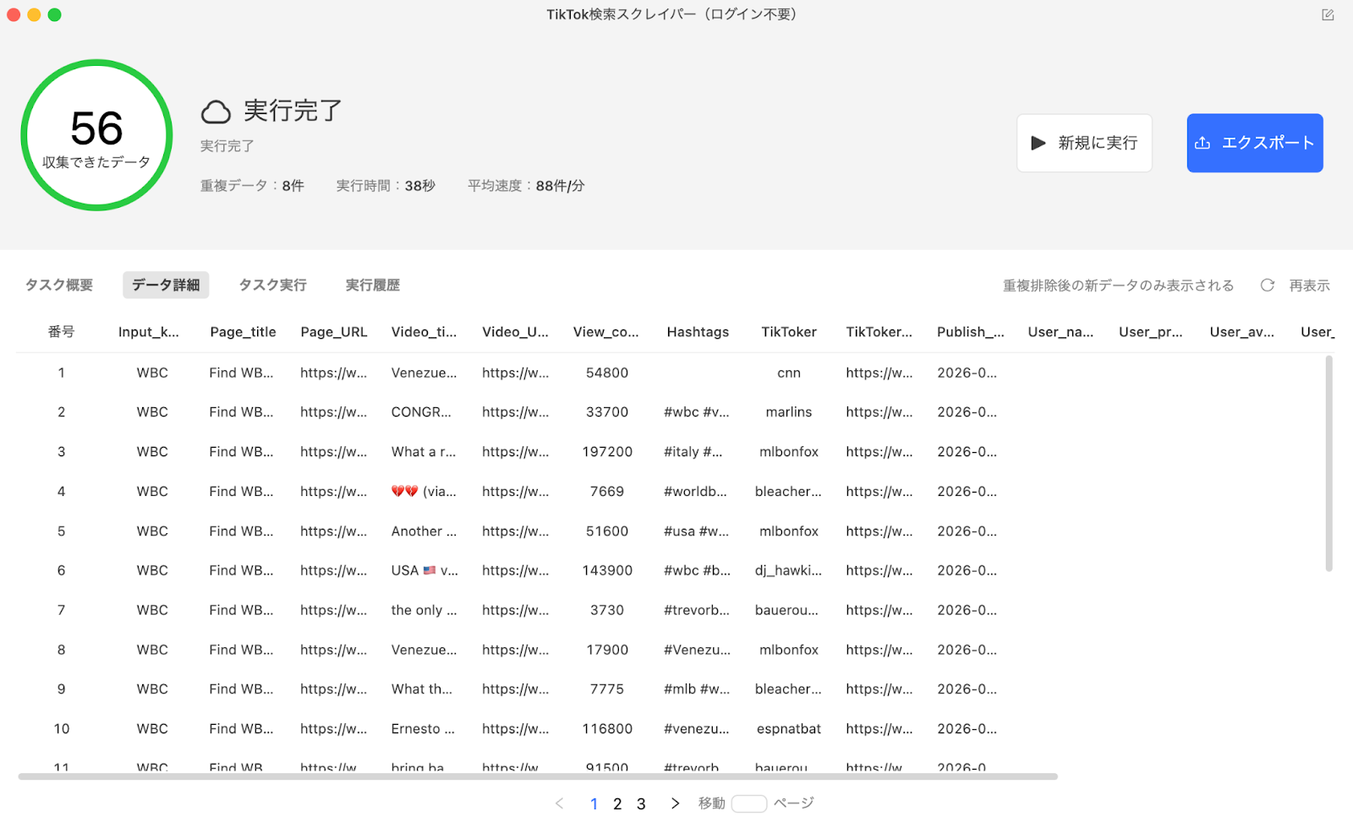
Task: Click the next page arrow
Action: point(675,803)
